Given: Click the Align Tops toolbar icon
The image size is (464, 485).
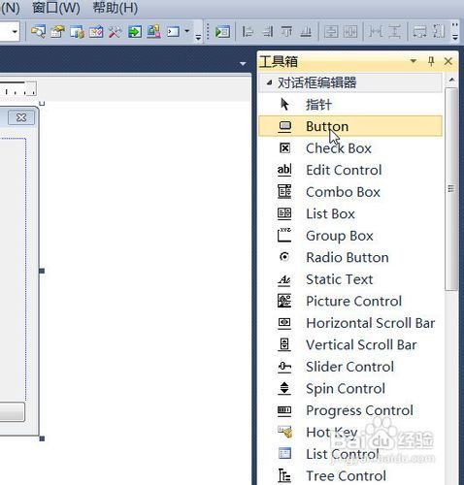Looking at the screenshot, I should (x=286, y=31).
